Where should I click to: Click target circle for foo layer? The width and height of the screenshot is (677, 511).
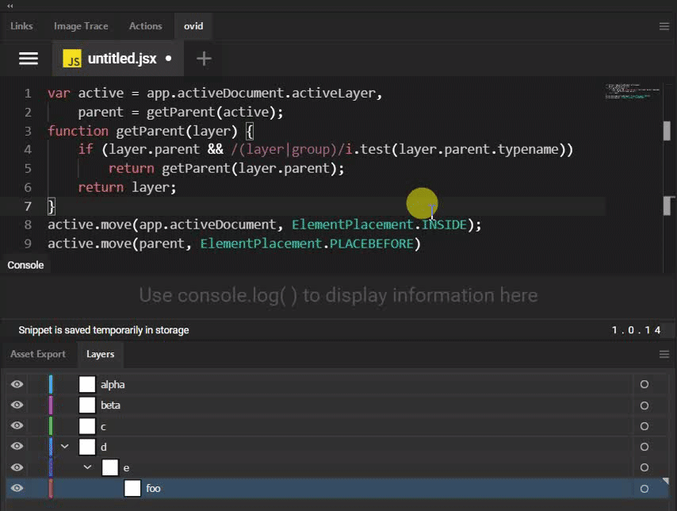644,489
